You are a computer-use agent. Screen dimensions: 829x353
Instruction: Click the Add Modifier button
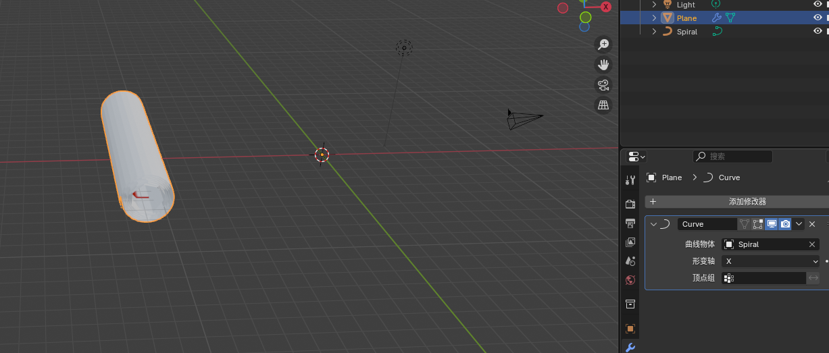click(x=736, y=202)
